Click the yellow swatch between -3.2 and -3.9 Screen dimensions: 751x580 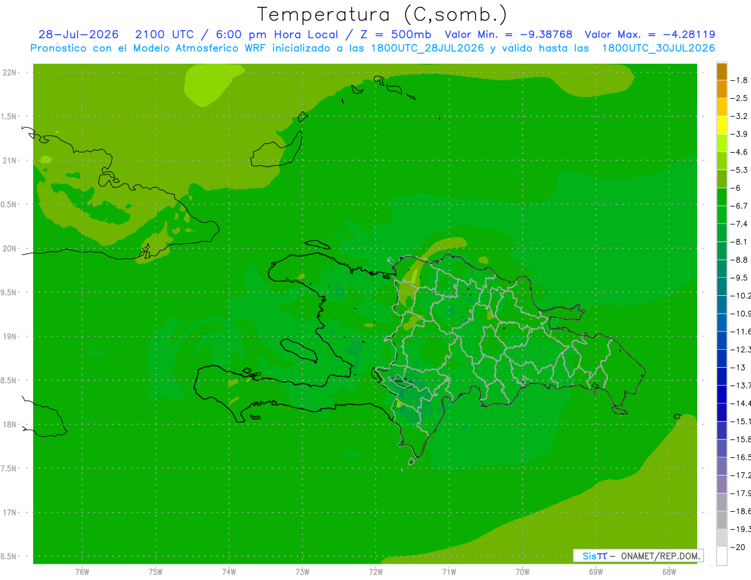point(722,125)
